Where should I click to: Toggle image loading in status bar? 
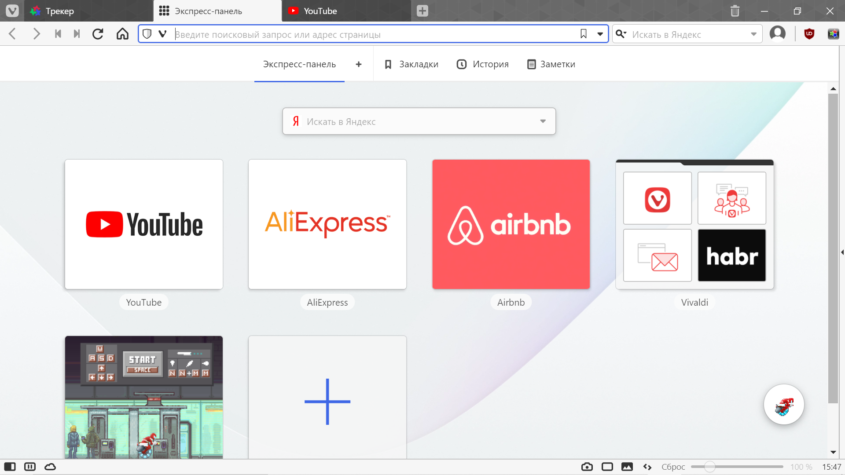point(627,467)
